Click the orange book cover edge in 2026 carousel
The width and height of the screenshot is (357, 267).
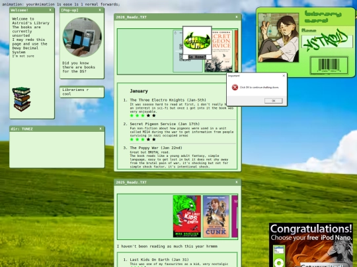click(236, 51)
